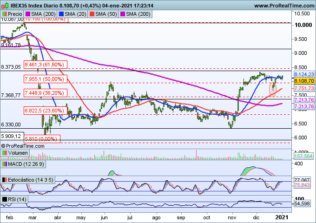The height and width of the screenshot is (223, 316).
Task: Open the Precio legend button
Action: click(12, 14)
